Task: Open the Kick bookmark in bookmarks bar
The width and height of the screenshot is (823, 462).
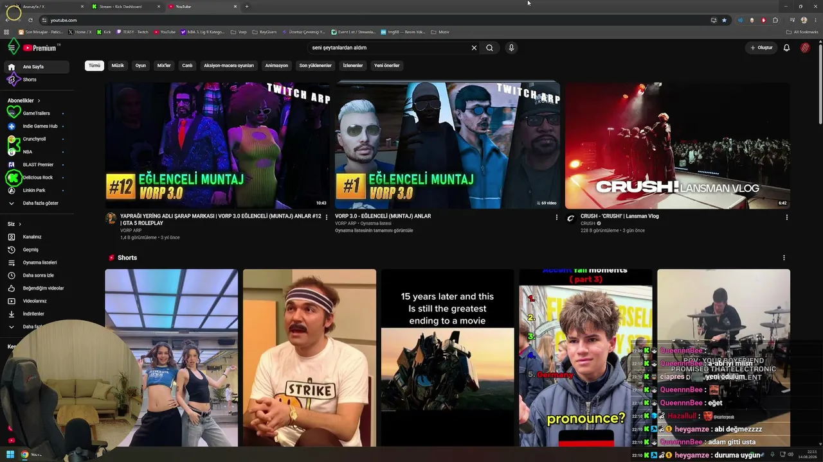Action: point(104,32)
